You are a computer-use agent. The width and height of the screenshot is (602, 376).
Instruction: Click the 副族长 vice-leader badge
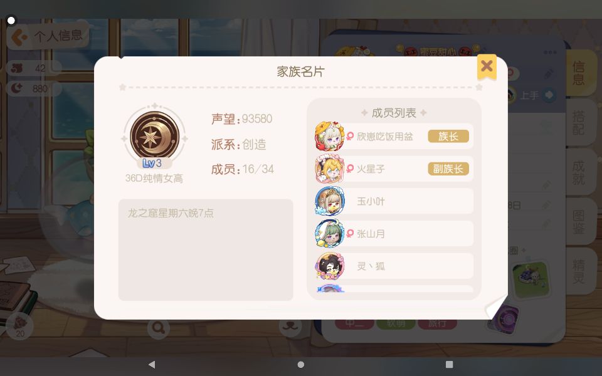click(448, 169)
